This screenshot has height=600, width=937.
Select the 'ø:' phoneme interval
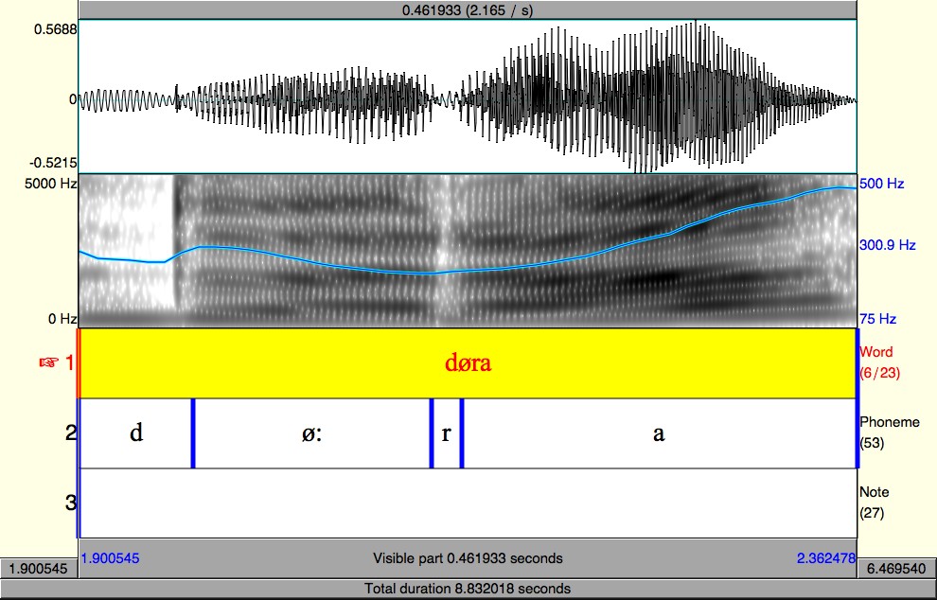pos(311,433)
